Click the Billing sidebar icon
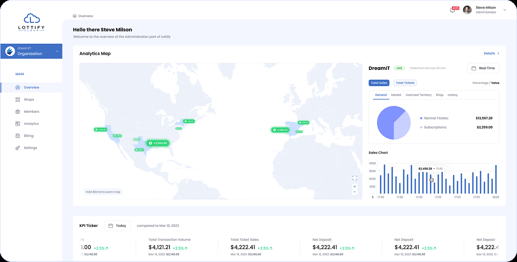This screenshot has width=517, height=262. 18,136
